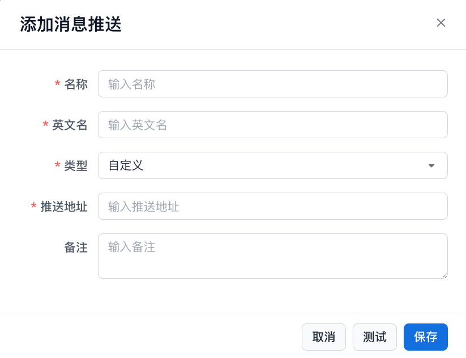The height and width of the screenshot is (358, 466).
Task: Click the required asterisk beside 推送地址
Action: point(33,207)
